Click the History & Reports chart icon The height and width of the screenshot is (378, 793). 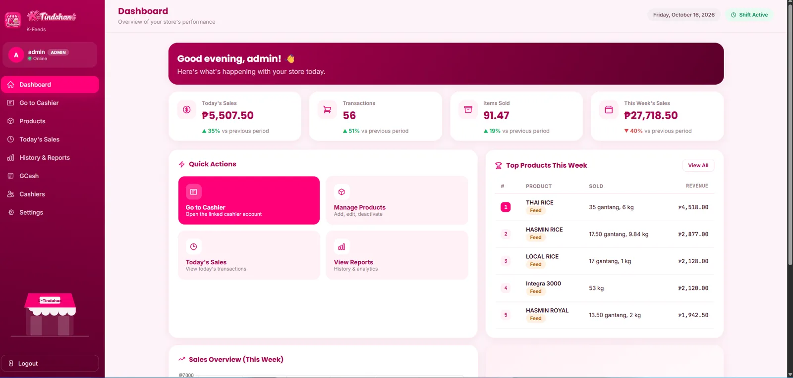point(10,158)
